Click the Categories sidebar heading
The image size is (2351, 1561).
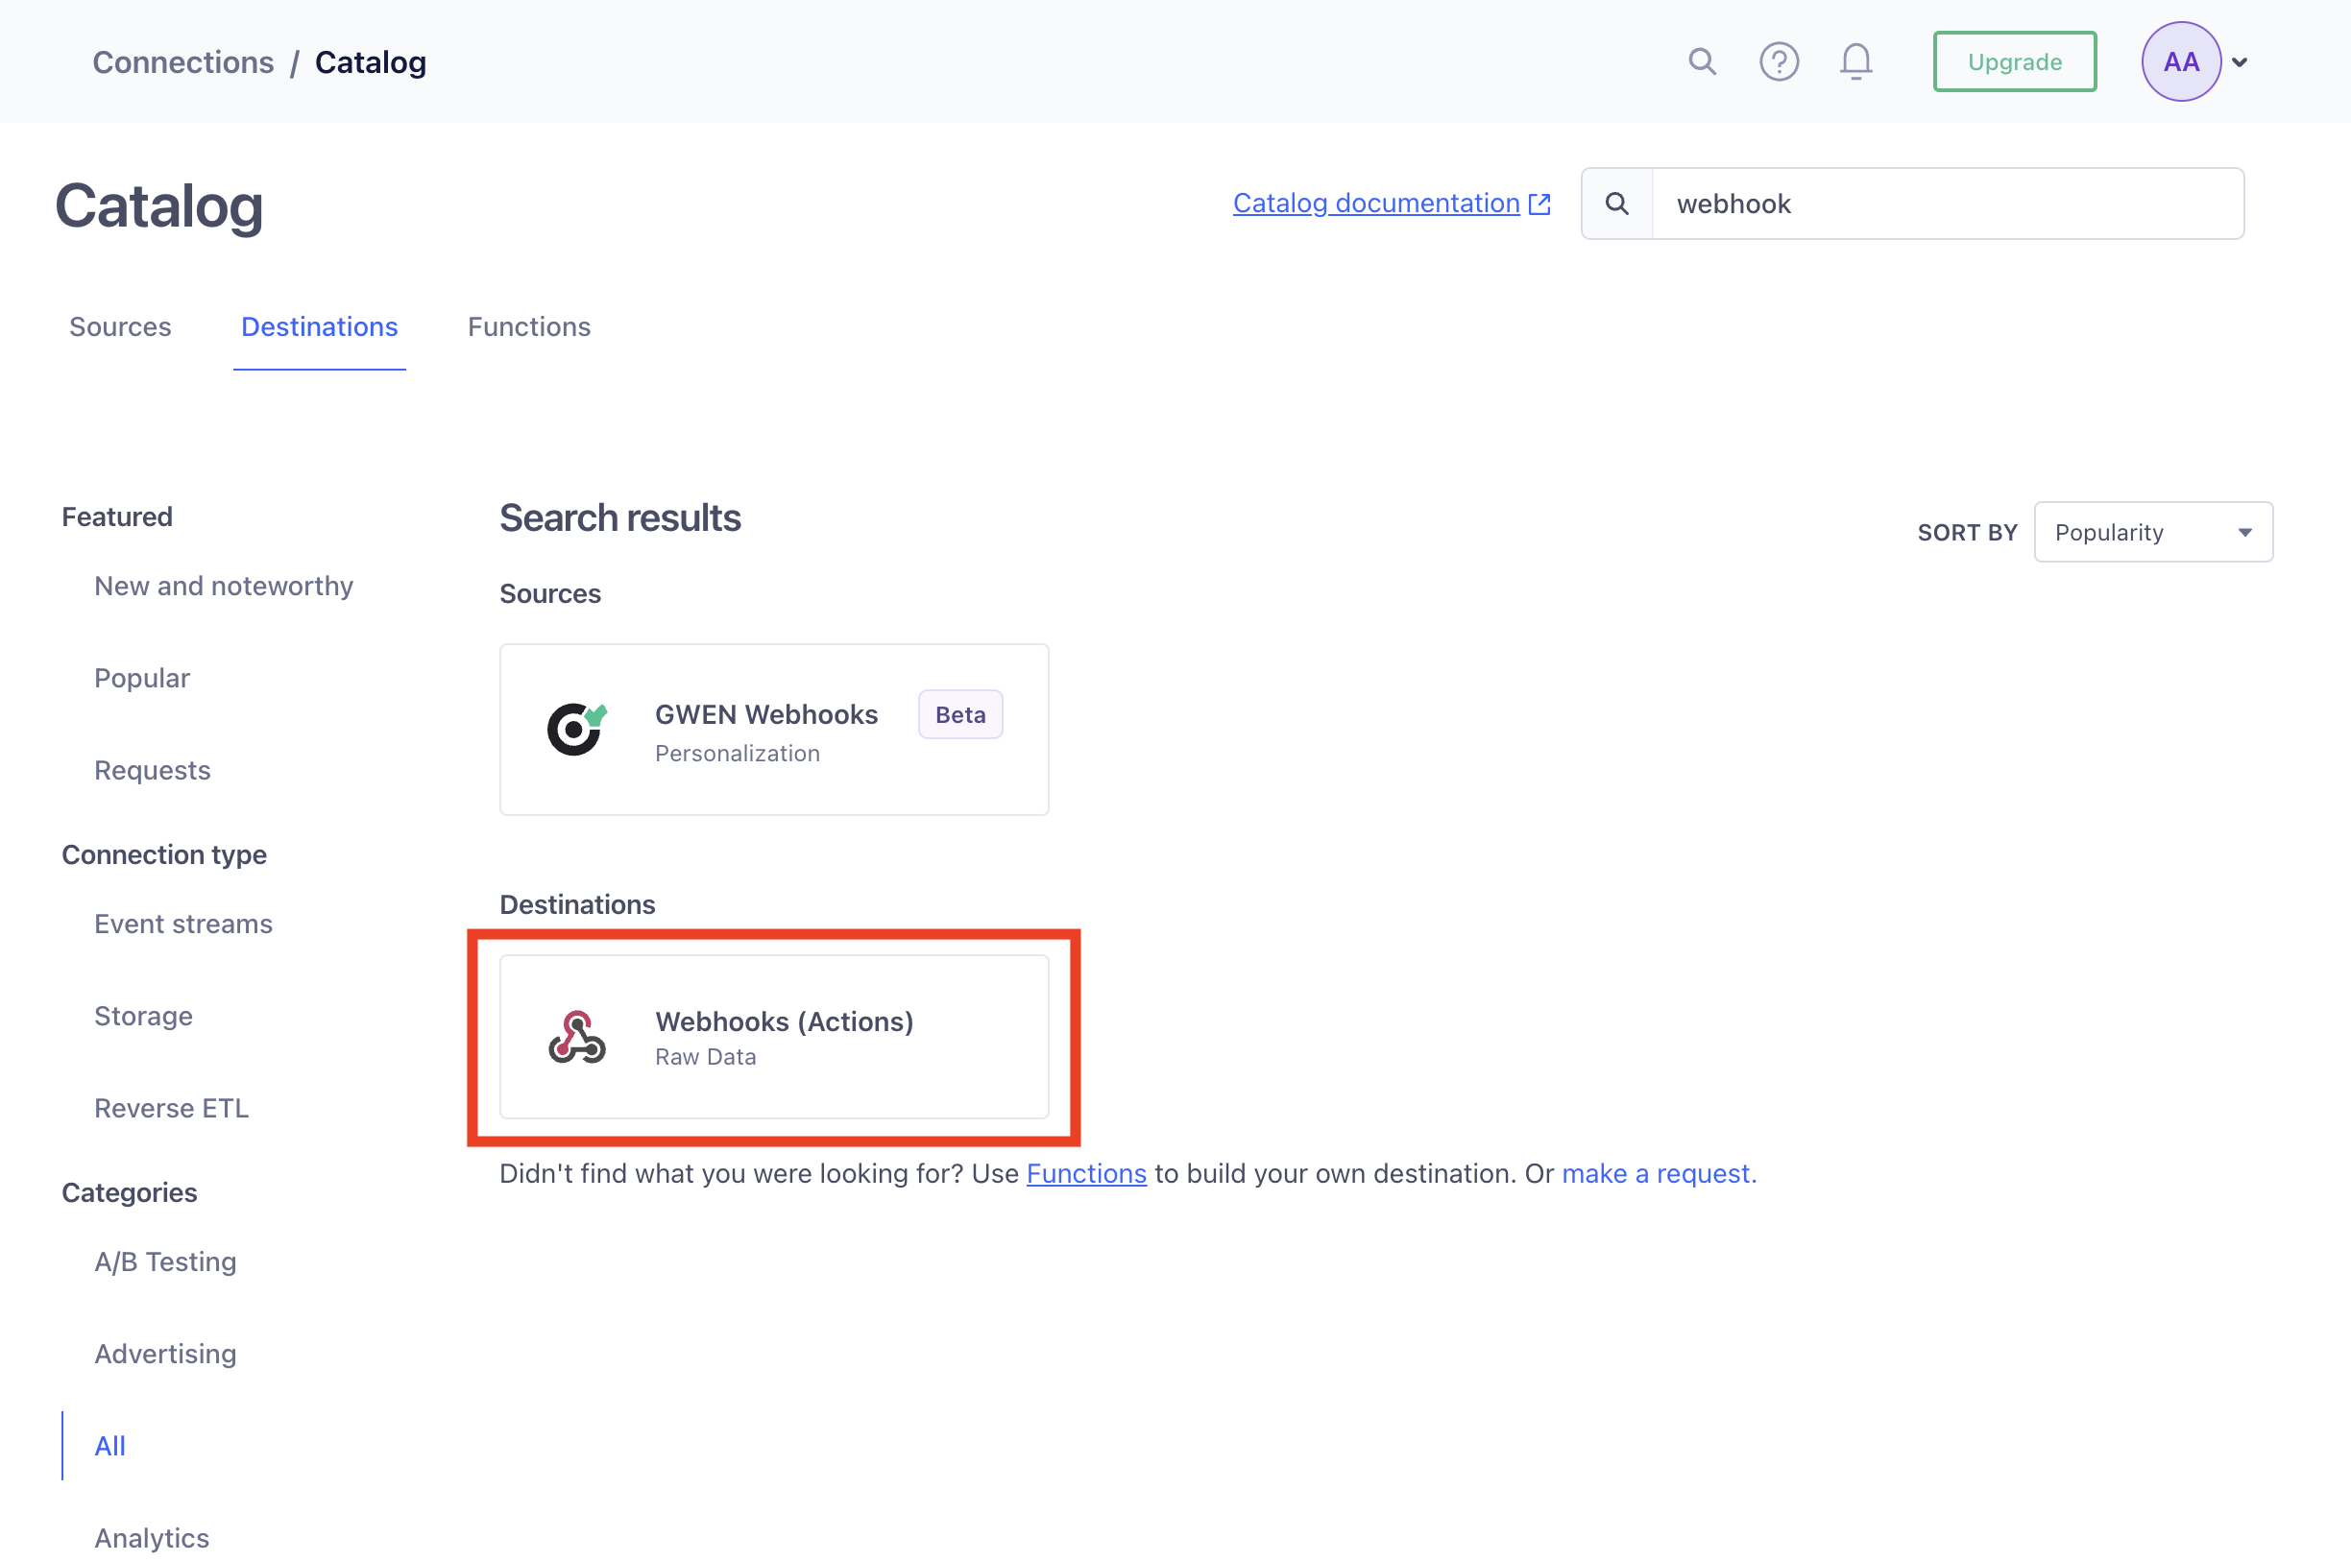pos(130,1192)
